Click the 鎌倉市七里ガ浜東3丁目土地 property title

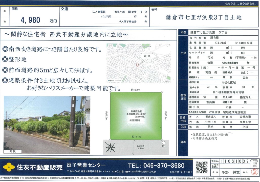click(204, 17)
